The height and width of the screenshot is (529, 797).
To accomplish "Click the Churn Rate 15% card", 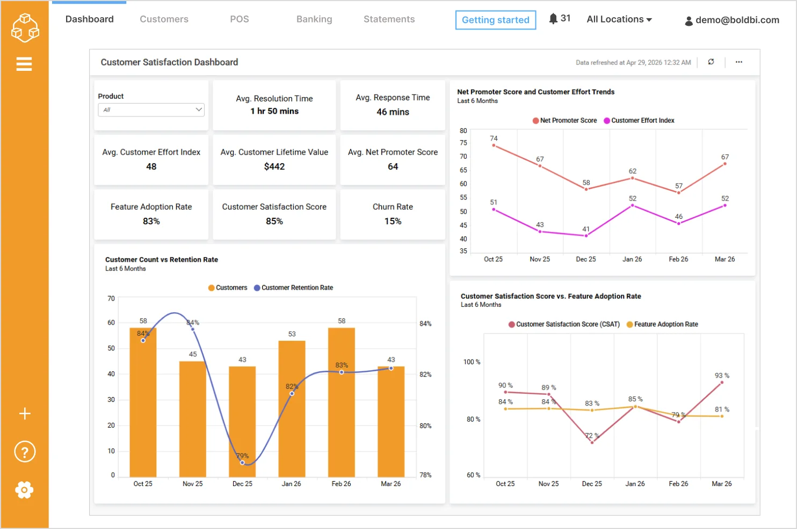I will tap(393, 214).
